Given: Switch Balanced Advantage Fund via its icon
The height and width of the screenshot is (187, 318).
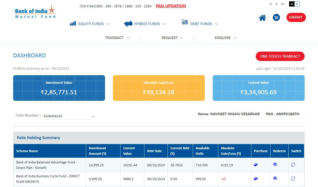Looking at the screenshot, I should click(293, 165).
